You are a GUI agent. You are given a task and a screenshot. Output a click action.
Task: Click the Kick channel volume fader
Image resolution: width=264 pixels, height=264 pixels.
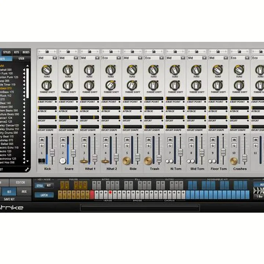pyautogui.click(x=52, y=153)
